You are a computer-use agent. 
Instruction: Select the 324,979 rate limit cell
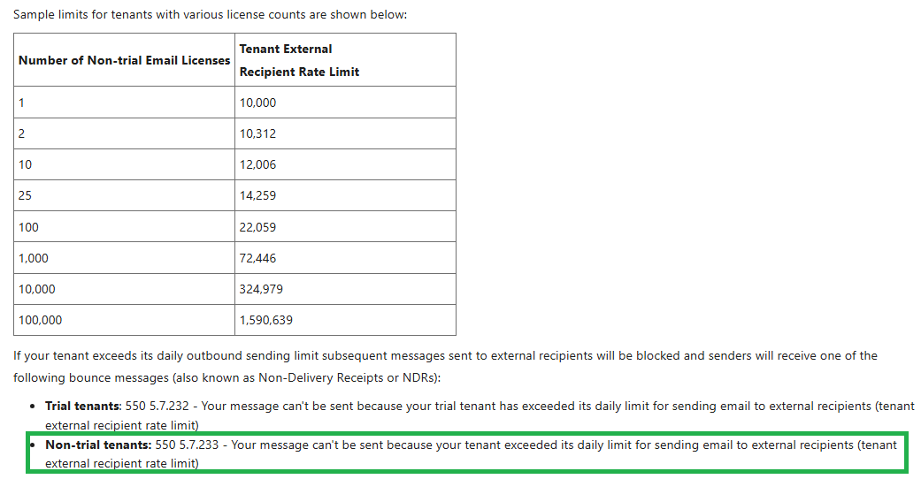coord(345,289)
